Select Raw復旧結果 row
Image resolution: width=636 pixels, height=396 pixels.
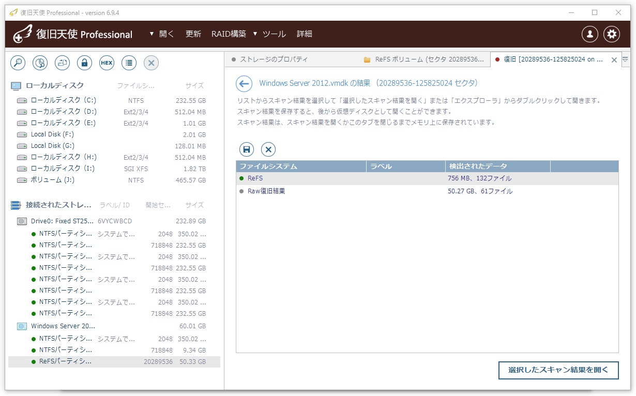pos(427,191)
